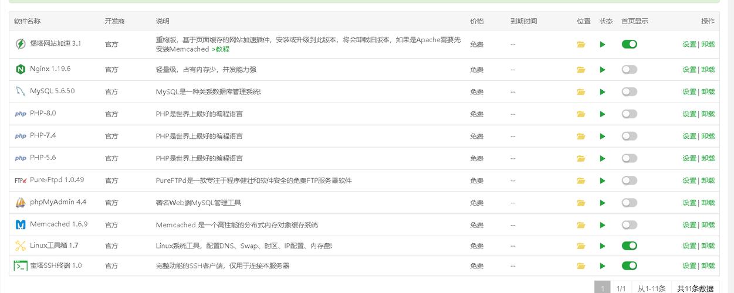This screenshot has width=734, height=293.
Task: Click the phpMyAdmin sailboat icon
Action: [21, 202]
